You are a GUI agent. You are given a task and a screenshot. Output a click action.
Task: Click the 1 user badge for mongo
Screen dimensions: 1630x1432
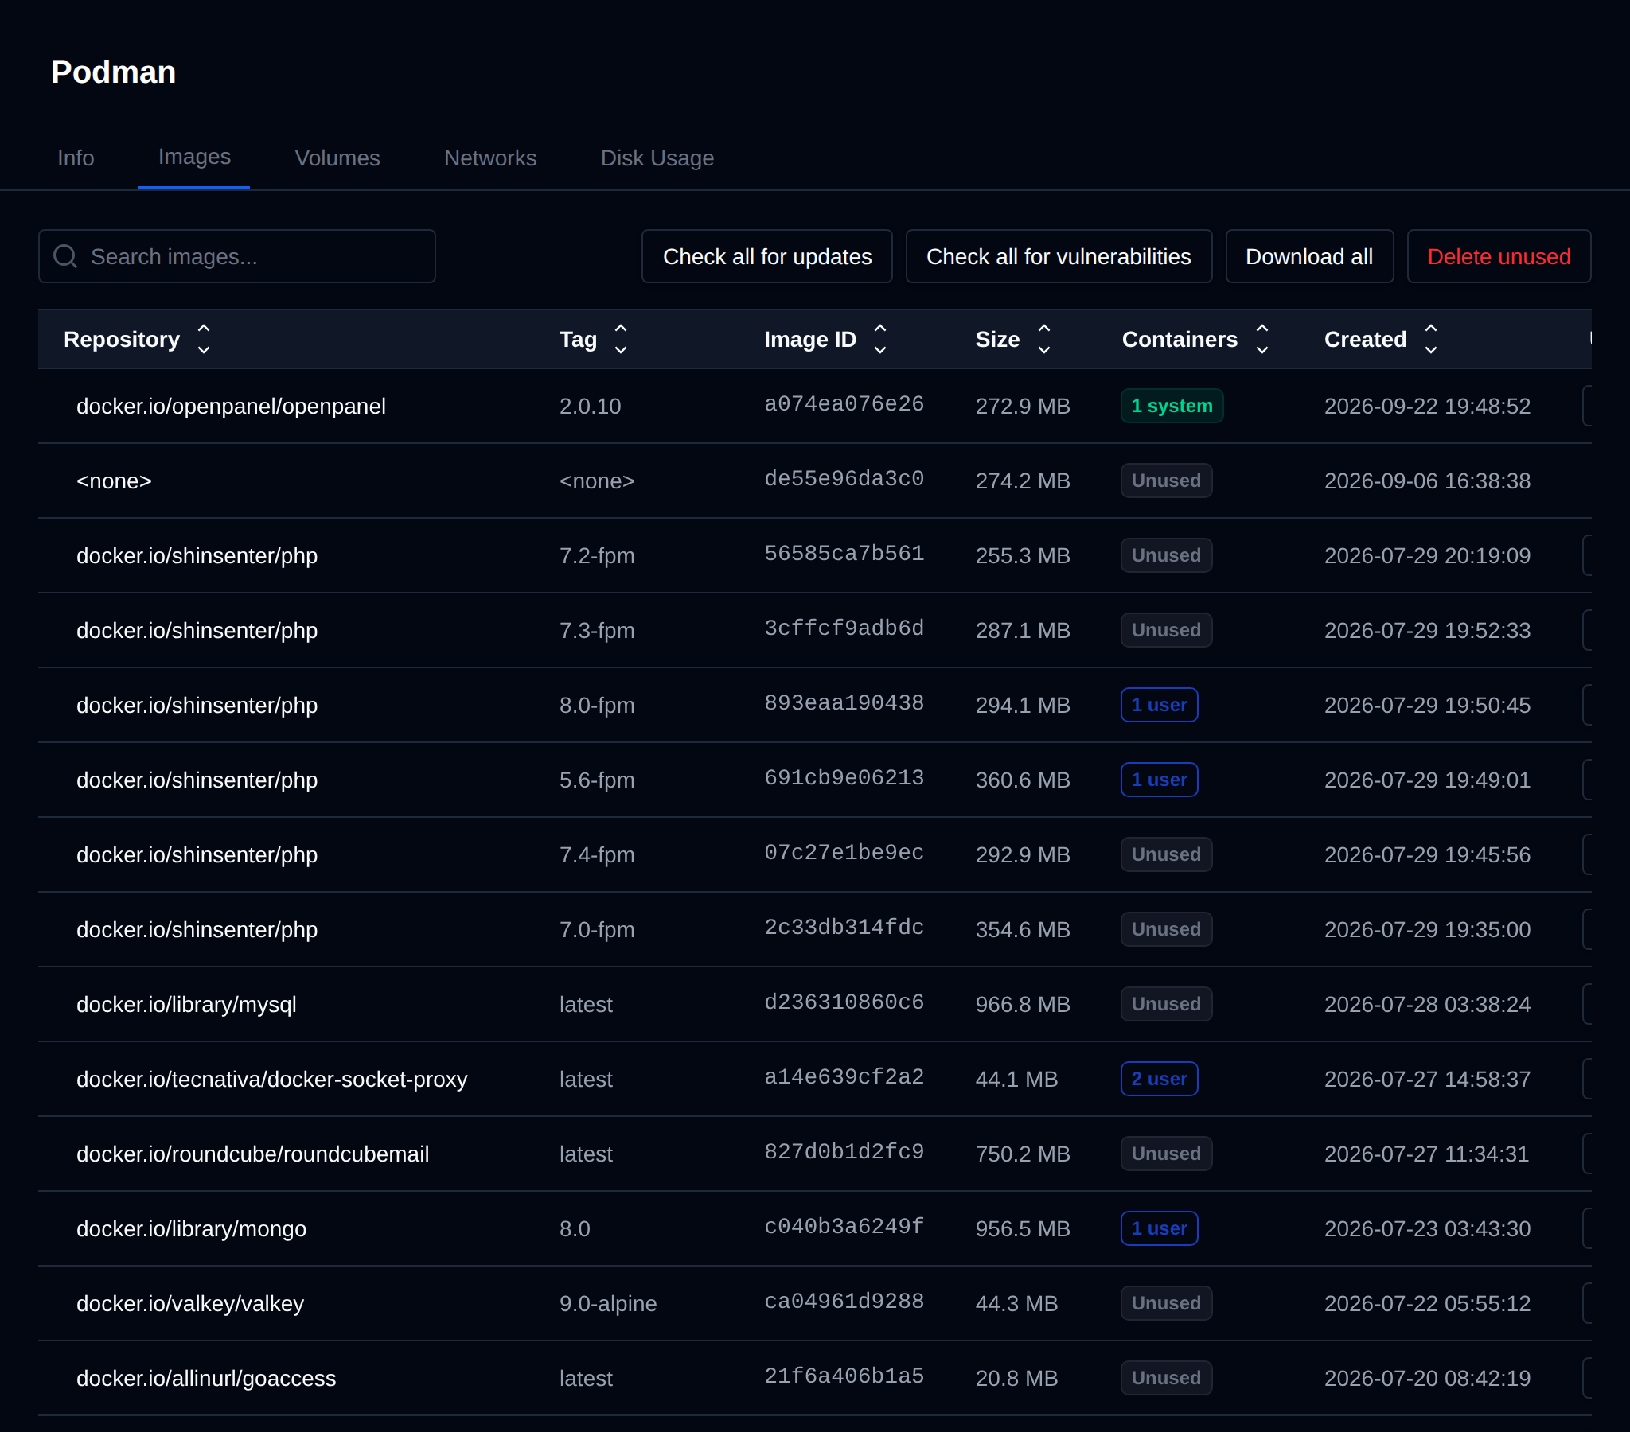(x=1159, y=1228)
